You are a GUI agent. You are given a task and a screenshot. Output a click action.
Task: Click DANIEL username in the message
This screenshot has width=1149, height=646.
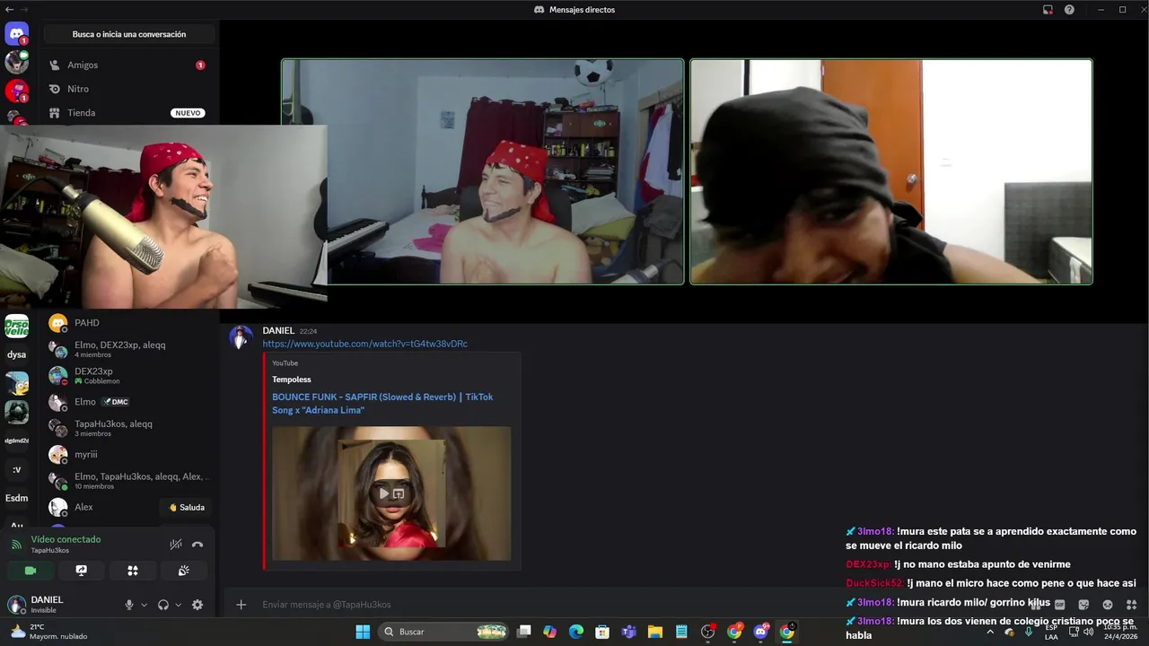(278, 331)
